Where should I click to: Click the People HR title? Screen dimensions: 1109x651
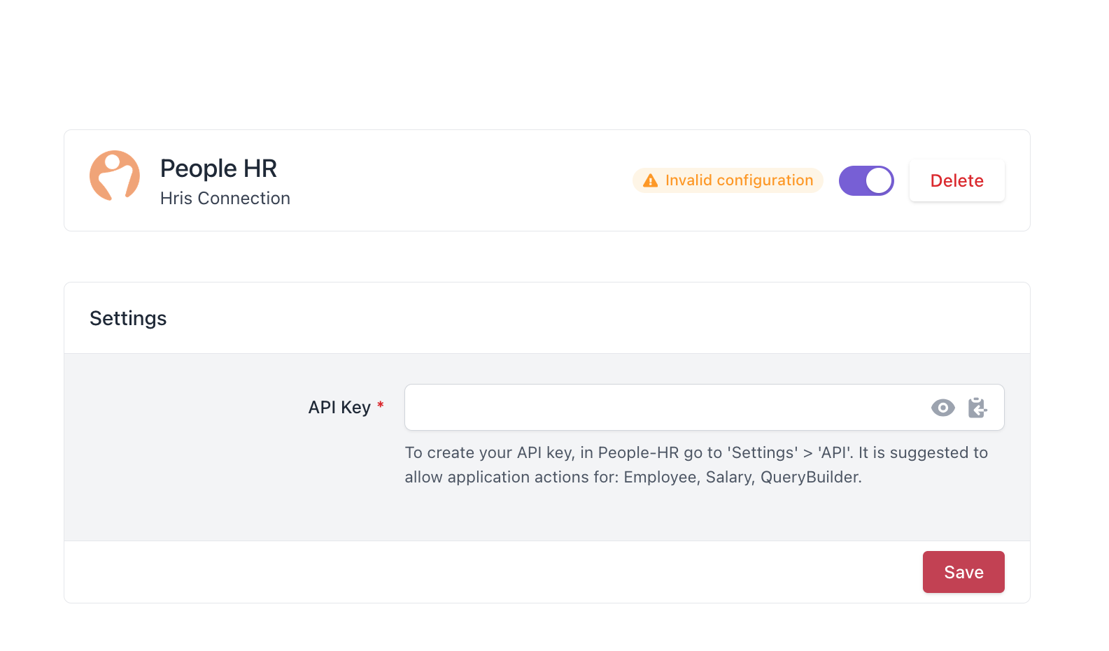click(x=218, y=169)
